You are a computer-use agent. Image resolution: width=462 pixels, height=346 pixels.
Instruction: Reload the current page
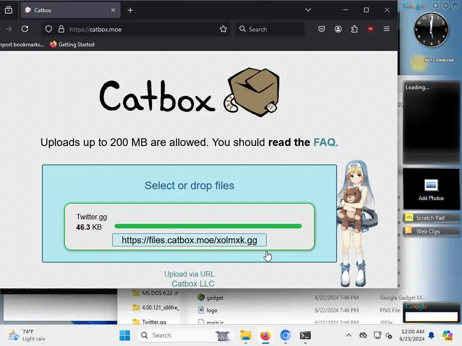pos(25,29)
